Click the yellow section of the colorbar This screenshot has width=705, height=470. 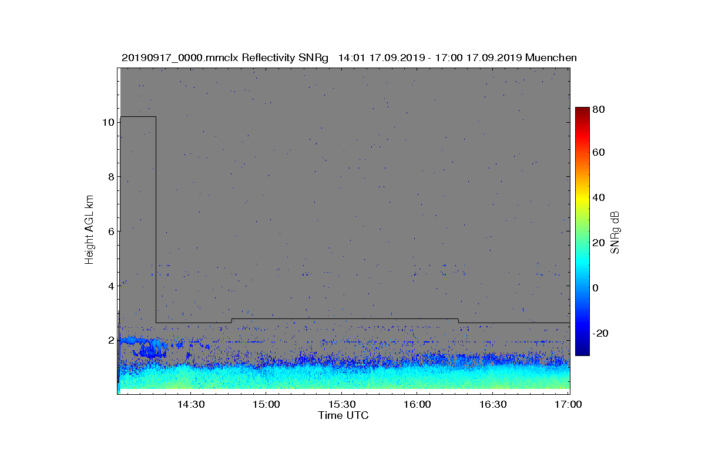(582, 200)
